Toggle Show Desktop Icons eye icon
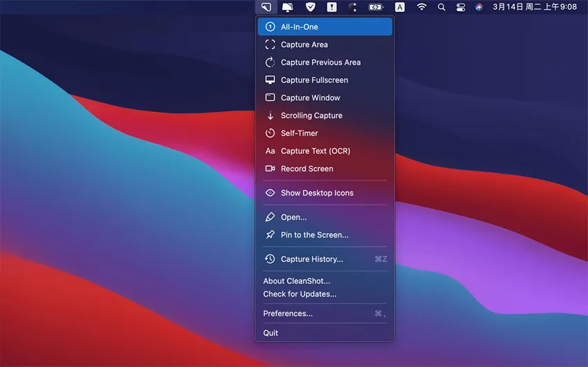 pos(270,193)
